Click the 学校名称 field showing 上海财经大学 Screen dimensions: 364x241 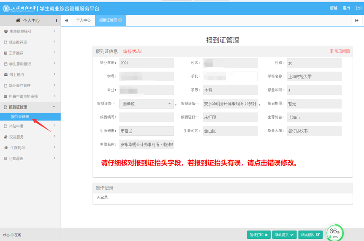coord(314,77)
